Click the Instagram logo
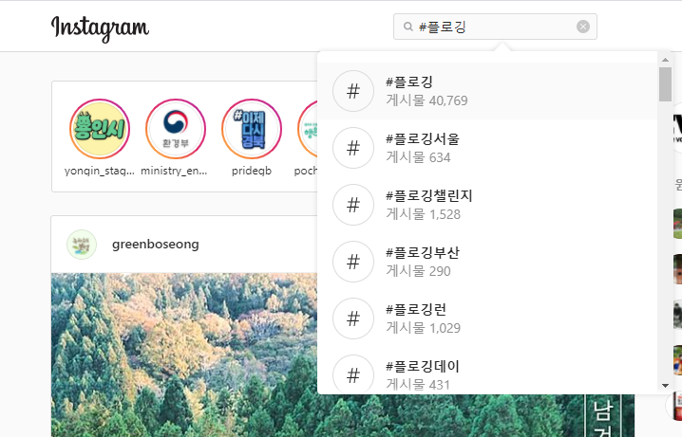The width and height of the screenshot is (682, 437). (x=100, y=27)
